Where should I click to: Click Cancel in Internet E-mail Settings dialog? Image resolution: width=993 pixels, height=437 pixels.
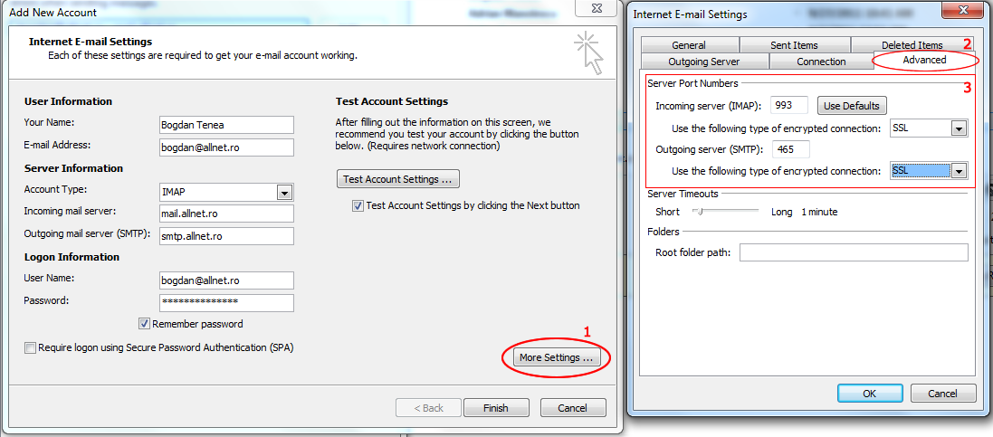942,394
